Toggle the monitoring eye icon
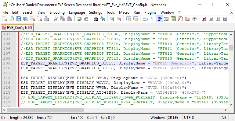Image resolution: width=235 pixels, height=121 pixels. (x=194, y=19)
